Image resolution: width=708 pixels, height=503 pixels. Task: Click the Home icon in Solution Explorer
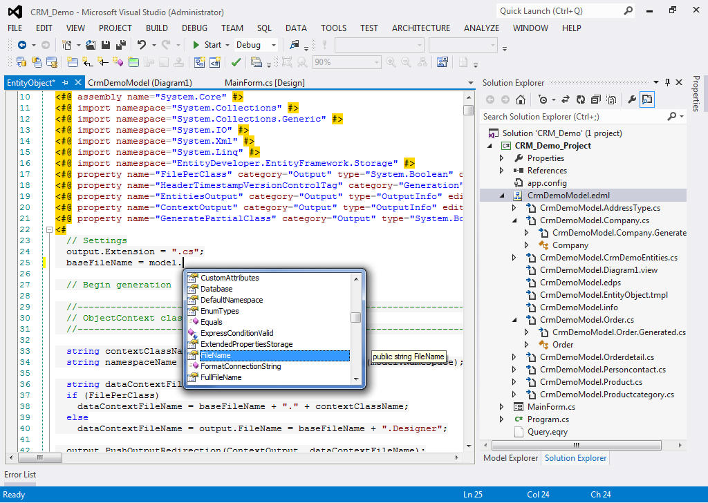(x=521, y=99)
